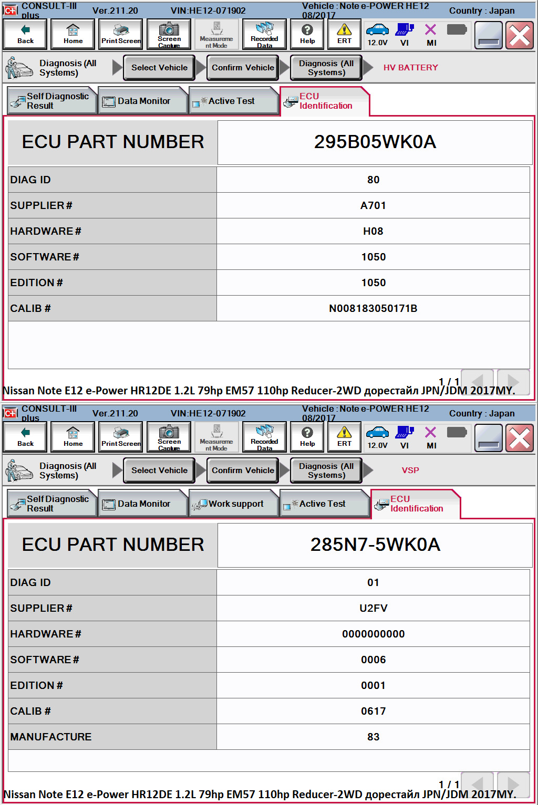Click Home icon in VSP window

point(73,437)
